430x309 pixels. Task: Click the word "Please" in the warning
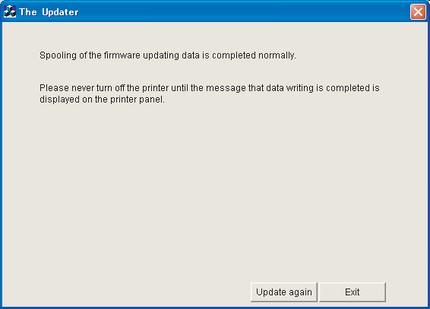pos(54,88)
